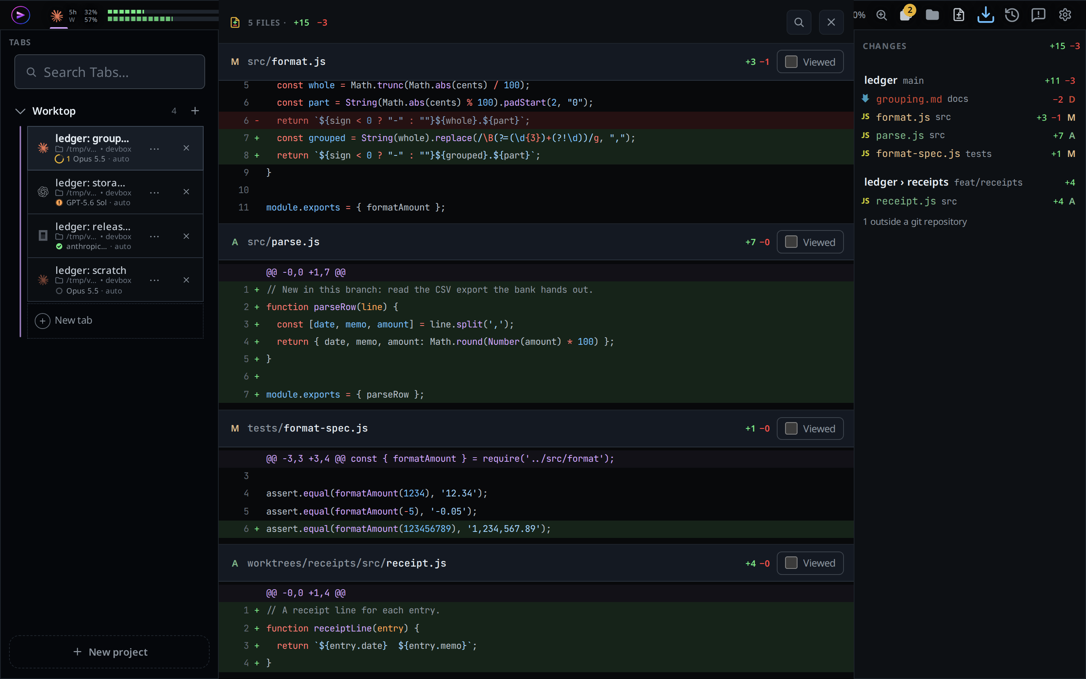Click the New project button

109,651
